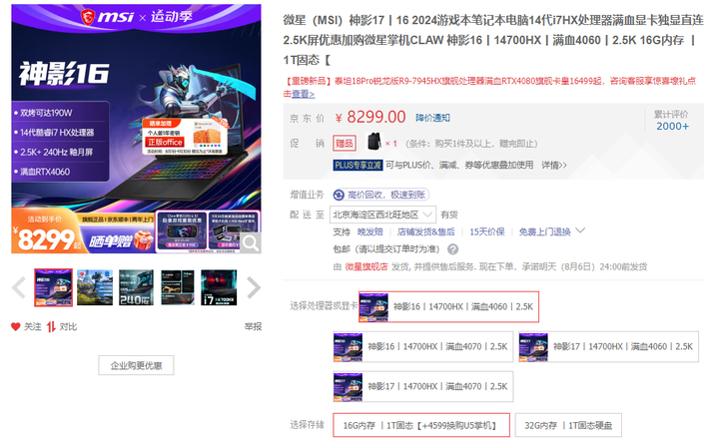Click the 举报 report link

point(253,326)
